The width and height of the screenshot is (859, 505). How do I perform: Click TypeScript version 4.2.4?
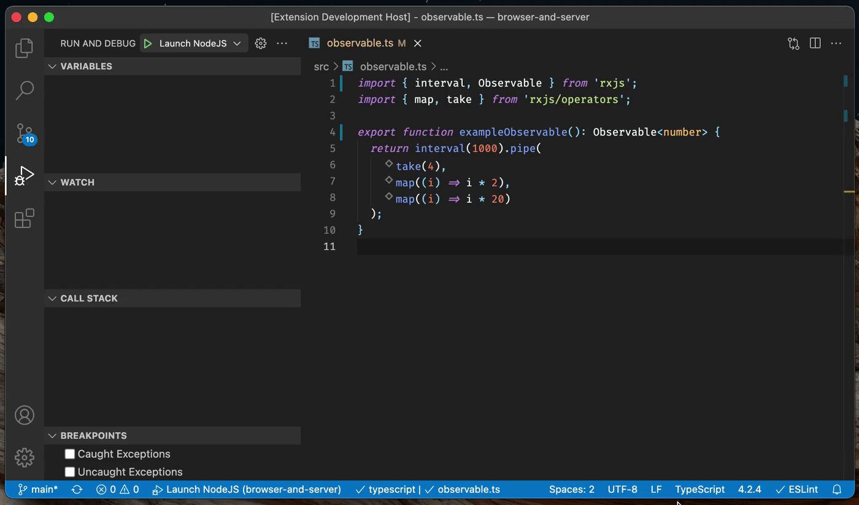[750, 489]
